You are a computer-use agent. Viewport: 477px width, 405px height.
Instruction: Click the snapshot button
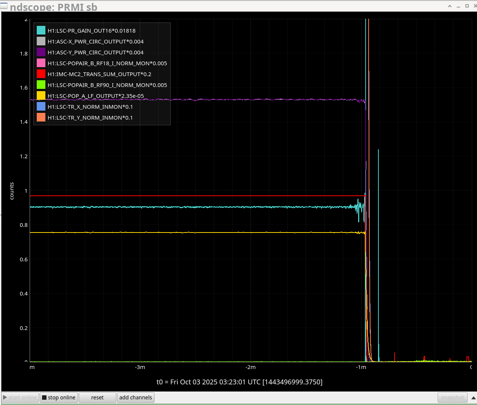[452, 397]
